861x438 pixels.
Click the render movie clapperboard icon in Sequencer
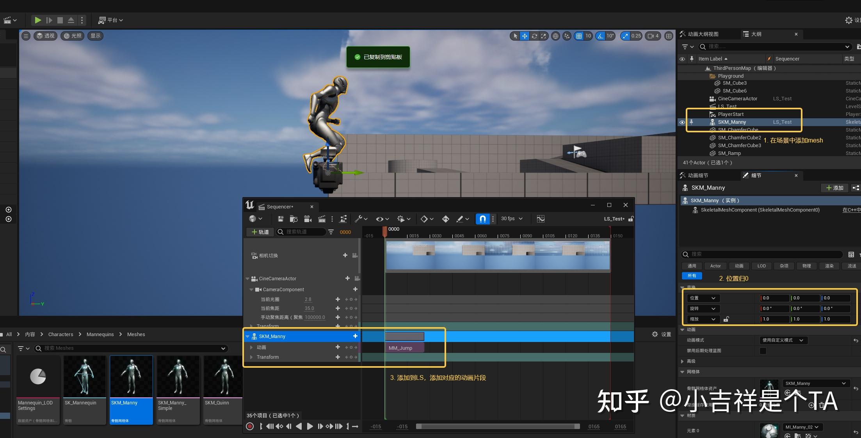[322, 219]
